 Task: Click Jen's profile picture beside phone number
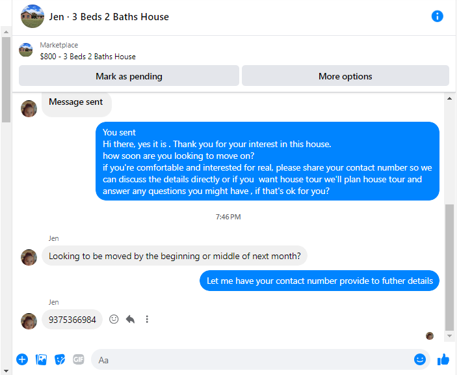[29, 322]
